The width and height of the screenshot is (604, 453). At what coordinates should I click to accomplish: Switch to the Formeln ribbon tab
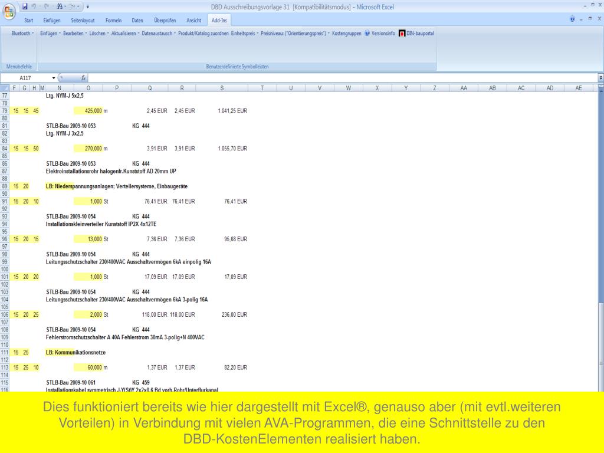(113, 20)
